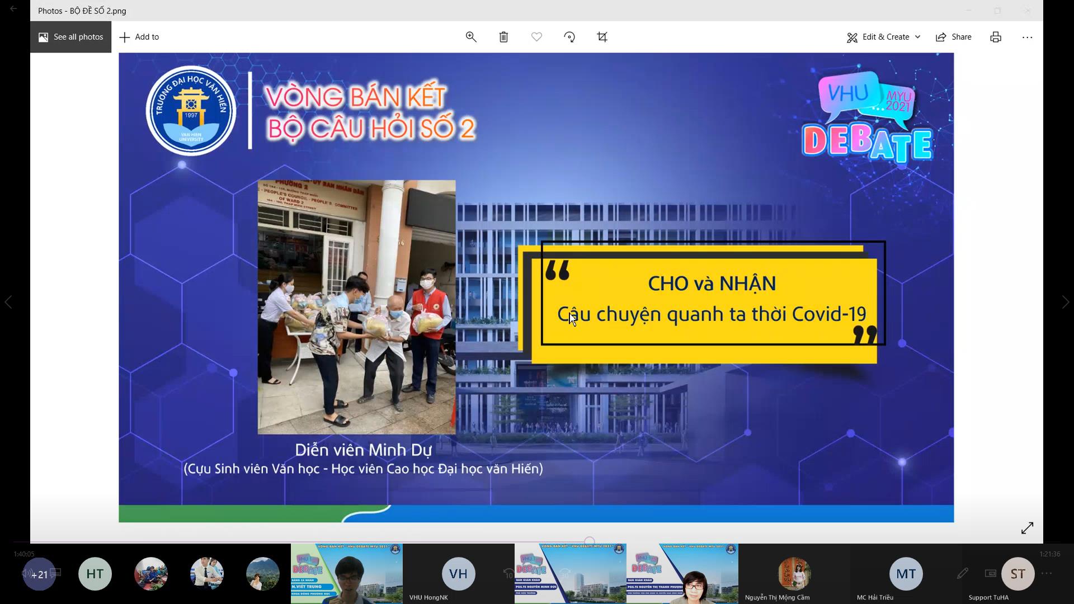1074x604 pixels.
Task: Click the recording playback progress bar
Action: [537, 542]
